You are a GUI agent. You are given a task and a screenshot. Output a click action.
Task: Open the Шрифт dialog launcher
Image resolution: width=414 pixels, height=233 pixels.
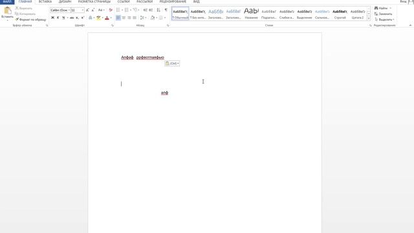pyautogui.click(x=113, y=25)
